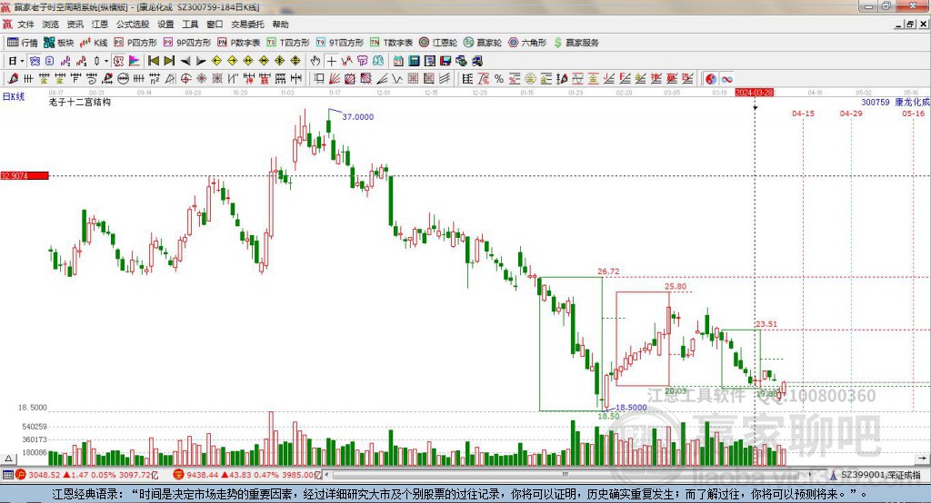This screenshot has height=503, width=931.
Task: Expand the candlestick style dropdown arrow
Action: 106,61
